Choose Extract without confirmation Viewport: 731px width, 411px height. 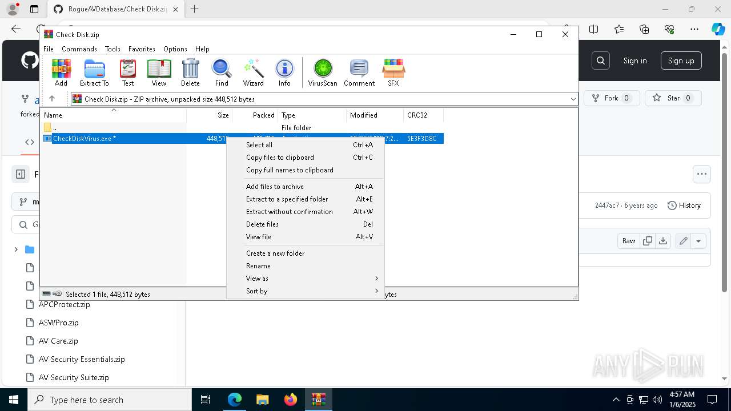(306, 212)
